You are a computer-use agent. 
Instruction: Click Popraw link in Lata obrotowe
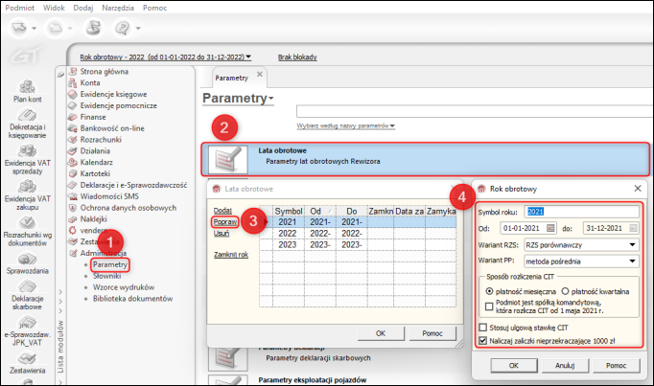coord(225,222)
